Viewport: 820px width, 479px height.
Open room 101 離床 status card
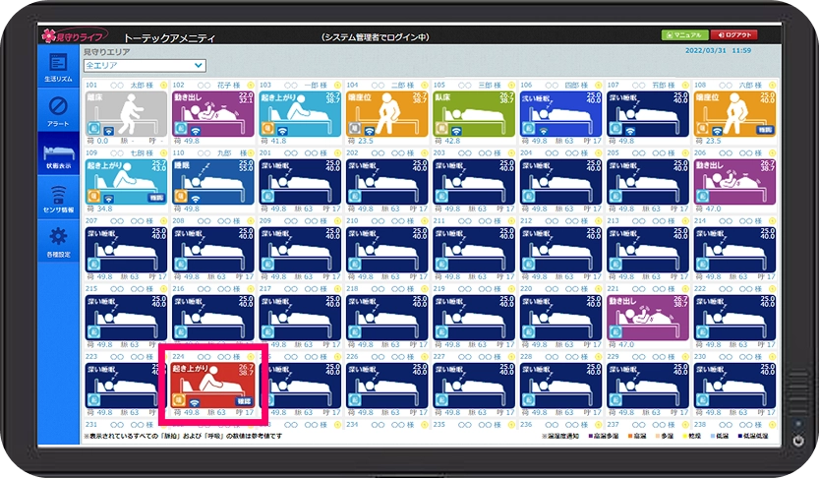126,112
